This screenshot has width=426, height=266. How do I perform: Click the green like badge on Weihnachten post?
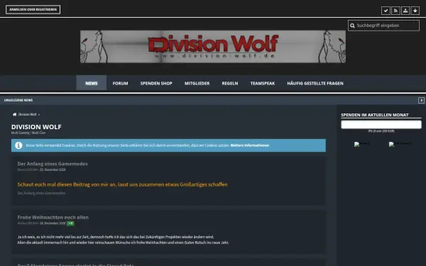[x=70, y=223]
